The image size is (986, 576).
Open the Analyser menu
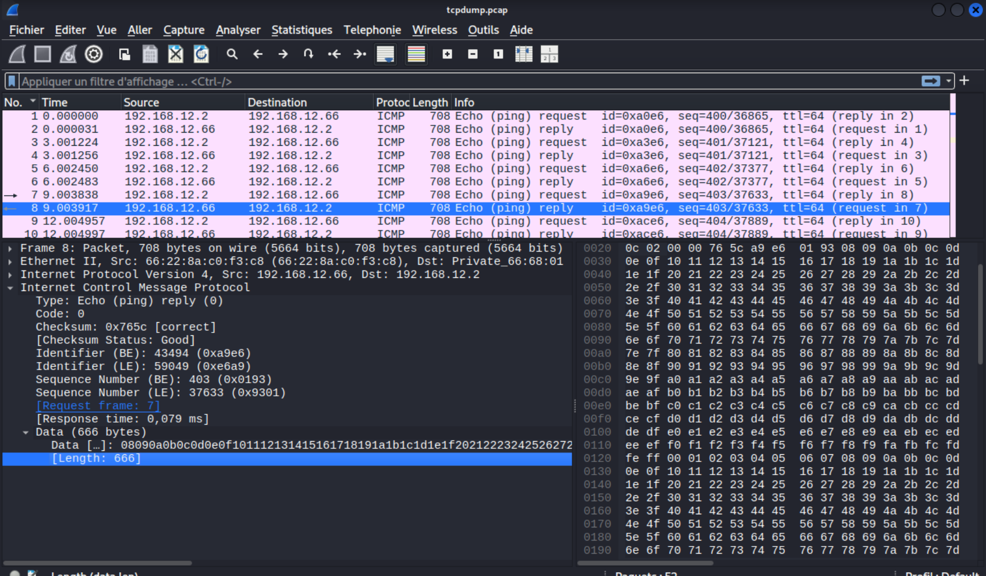click(x=238, y=30)
